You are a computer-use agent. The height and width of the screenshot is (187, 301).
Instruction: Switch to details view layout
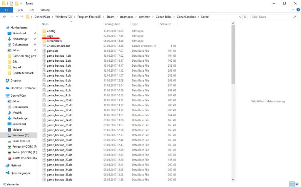tap(292, 184)
